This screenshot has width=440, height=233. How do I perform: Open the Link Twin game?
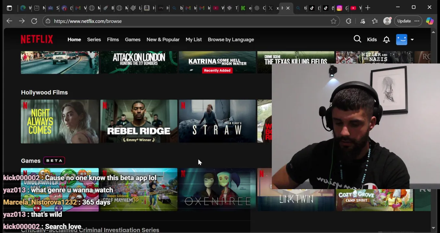pyautogui.click(x=295, y=200)
